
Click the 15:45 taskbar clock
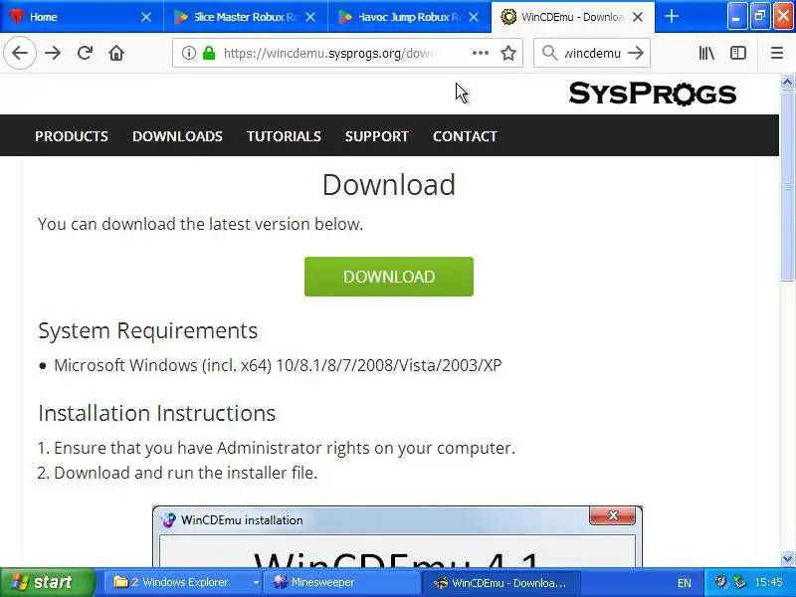pos(768,582)
